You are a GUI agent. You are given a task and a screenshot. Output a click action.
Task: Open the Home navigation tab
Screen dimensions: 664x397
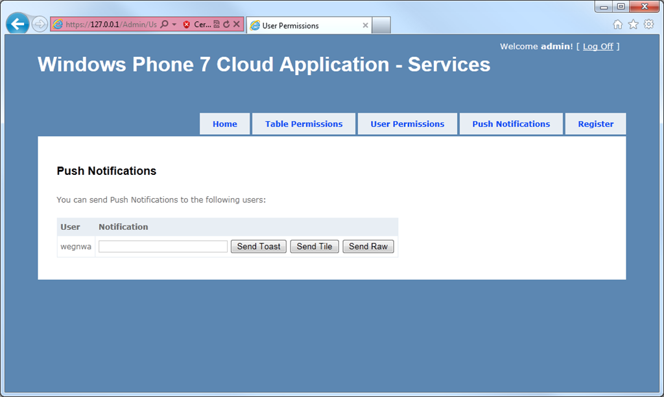pos(225,124)
